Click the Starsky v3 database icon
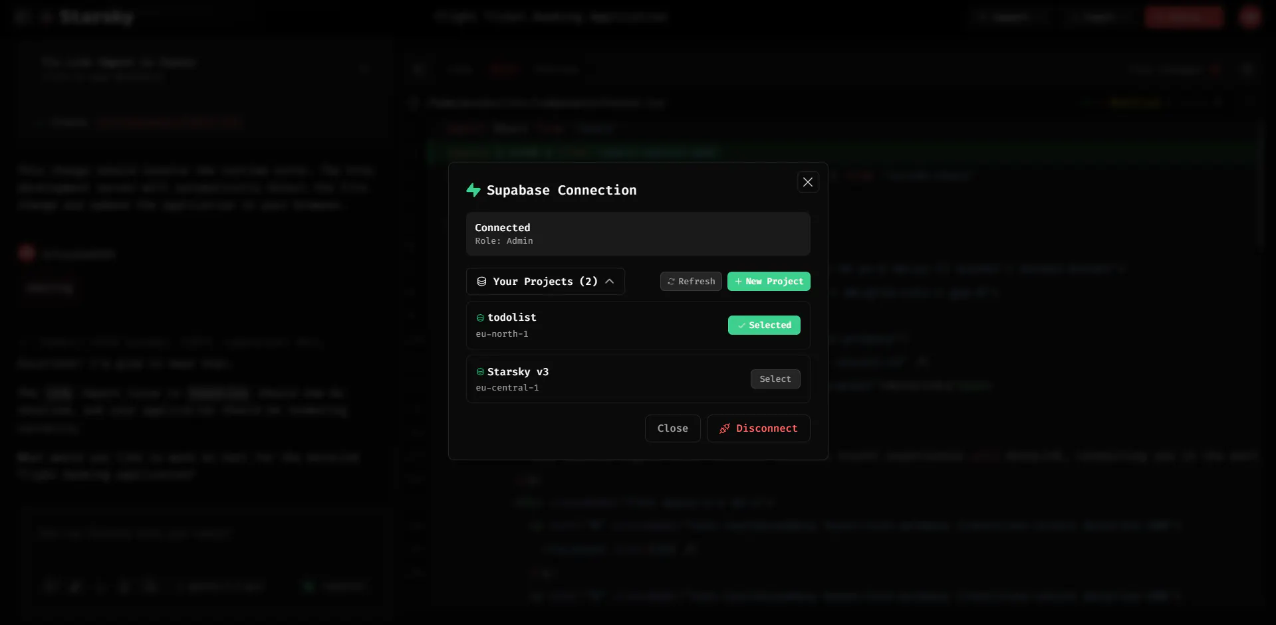Viewport: 1276px width, 625px height. coord(480,372)
